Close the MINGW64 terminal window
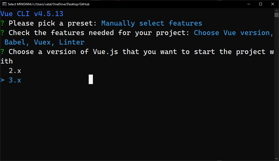 tap(273, 4)
